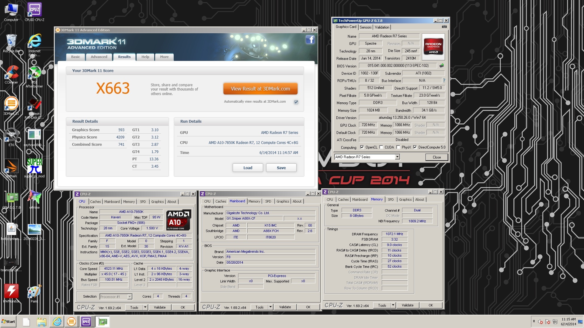The image size is (584, 328).
Task: Open Radeon RAMDisk desktop shortcut
Action: (34, 108)
